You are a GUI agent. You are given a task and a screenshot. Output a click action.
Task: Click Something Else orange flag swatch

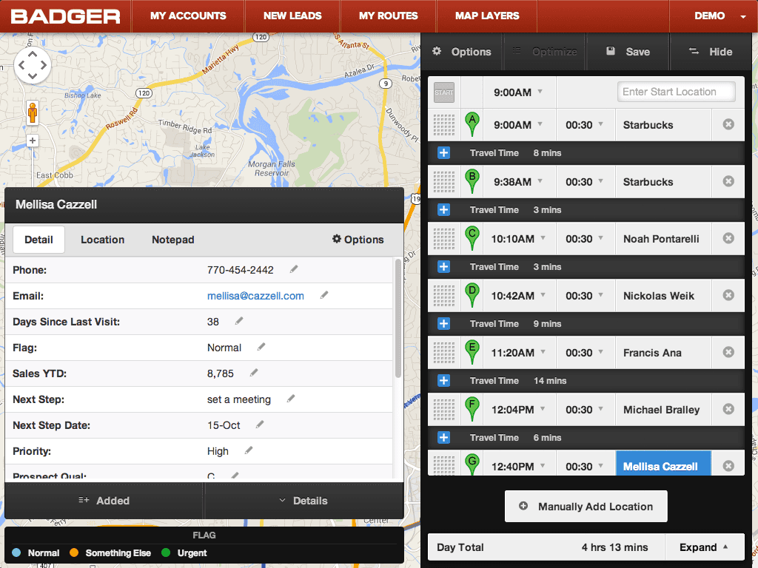coord(74,552)
